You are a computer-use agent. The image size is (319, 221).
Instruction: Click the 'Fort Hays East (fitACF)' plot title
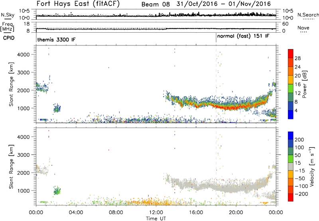pos(78,4)
